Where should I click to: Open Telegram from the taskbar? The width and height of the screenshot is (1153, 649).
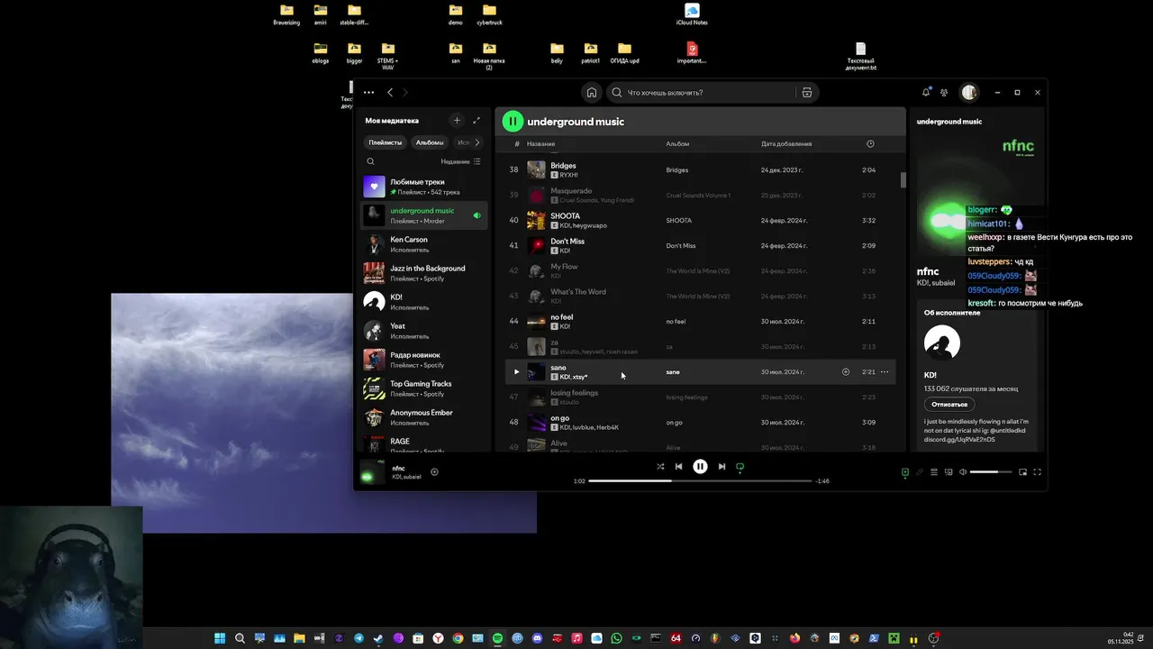(x=359, y=638)
